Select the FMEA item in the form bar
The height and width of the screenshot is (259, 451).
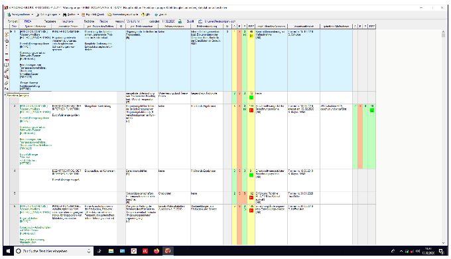[28, 21]
